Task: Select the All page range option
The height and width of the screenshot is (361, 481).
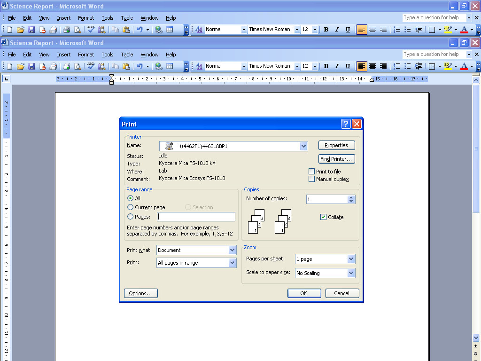Action: point(131,198)
